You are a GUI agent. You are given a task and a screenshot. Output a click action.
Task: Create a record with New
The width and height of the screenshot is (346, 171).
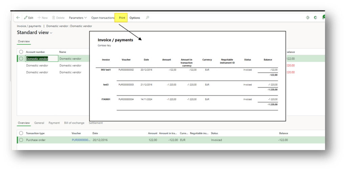(42, 18)
